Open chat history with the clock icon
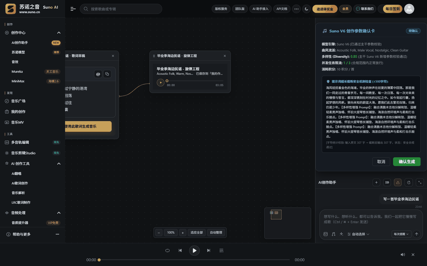 (x=409, y=182)
